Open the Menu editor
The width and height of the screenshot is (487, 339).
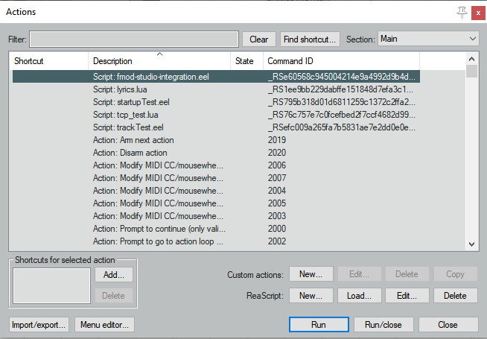104,325
